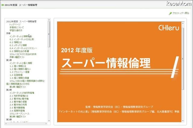The width and height of the screenshot is (193, 128).
Task: Click the contents panel vertical scrollbar thumb
Action: [49, 34]
